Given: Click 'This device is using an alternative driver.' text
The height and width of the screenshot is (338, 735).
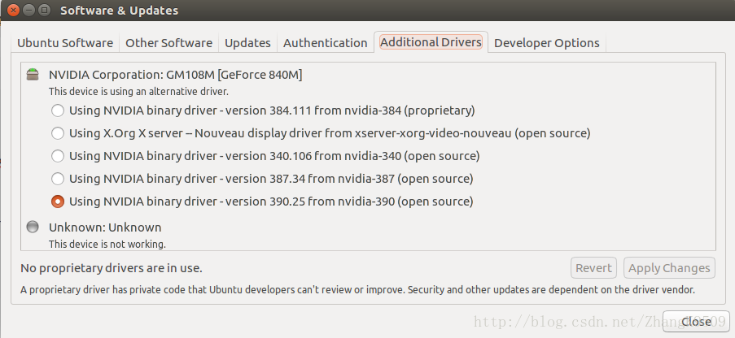Looking at the screenshot, I should coord(138,92).
